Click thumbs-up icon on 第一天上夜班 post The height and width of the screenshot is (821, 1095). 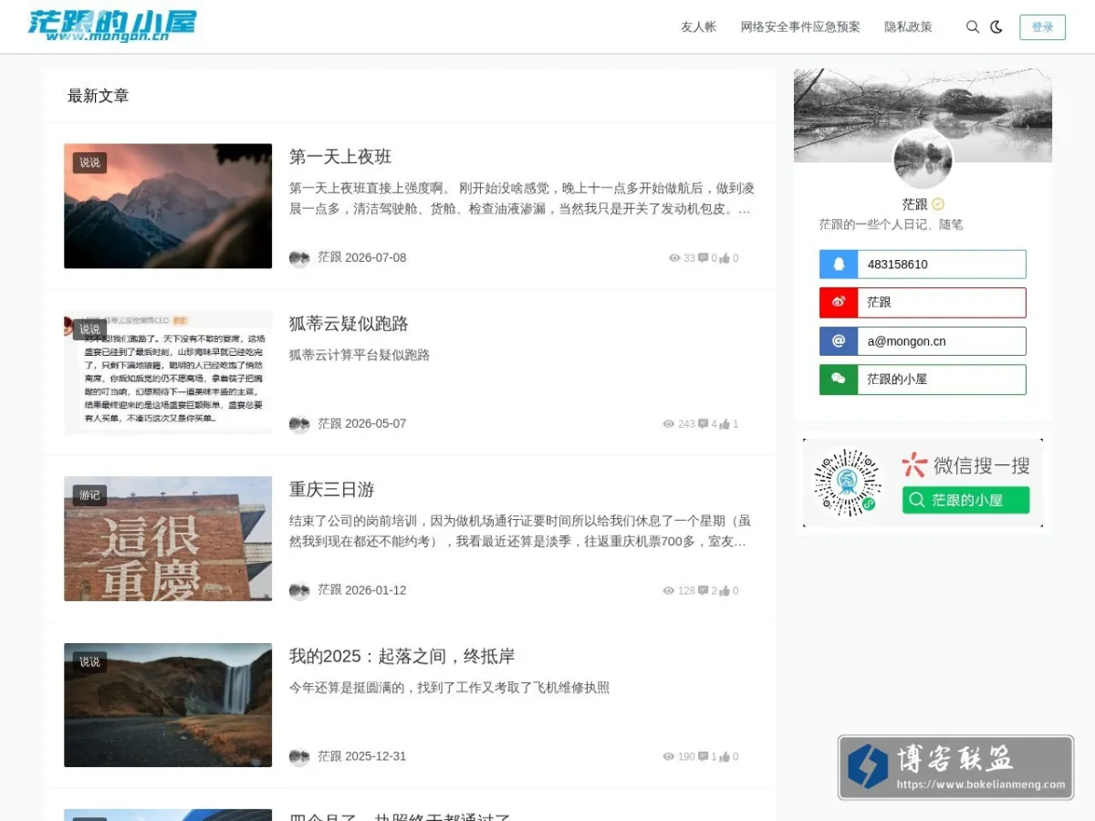click(x=725, y=258)
